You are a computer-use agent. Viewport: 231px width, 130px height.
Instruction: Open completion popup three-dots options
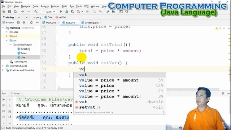[163, 112]
